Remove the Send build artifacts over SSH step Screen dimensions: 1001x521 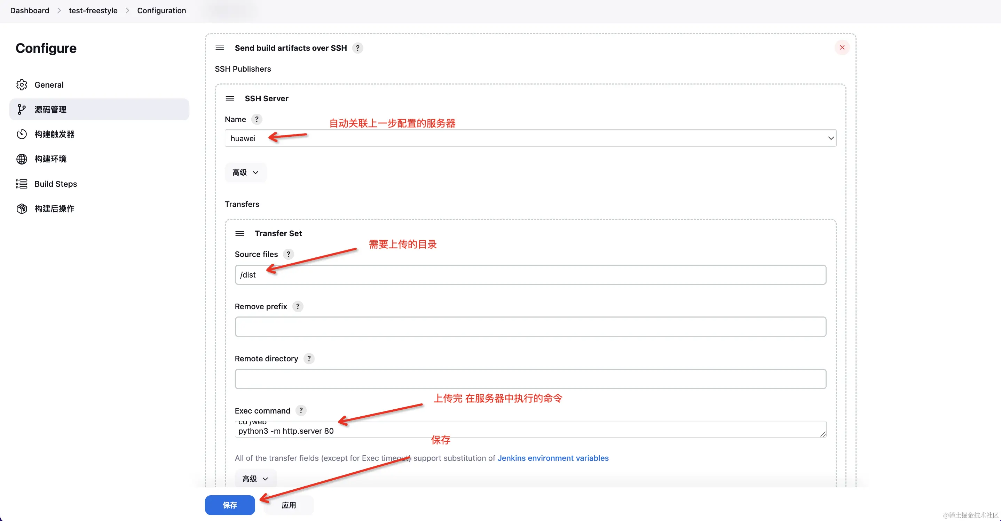pyautogui.click(x=842, y=48)
